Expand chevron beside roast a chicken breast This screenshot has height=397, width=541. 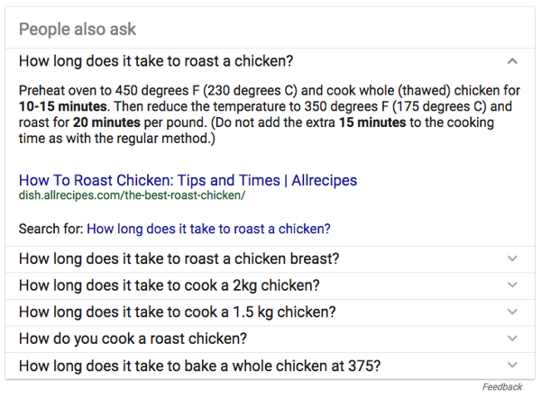512,259
